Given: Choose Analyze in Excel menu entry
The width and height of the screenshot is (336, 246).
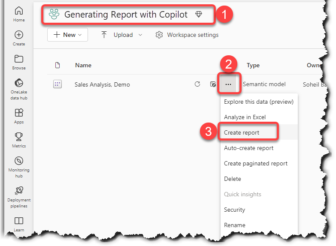Looking at the screenshot, I should [245, 117].
